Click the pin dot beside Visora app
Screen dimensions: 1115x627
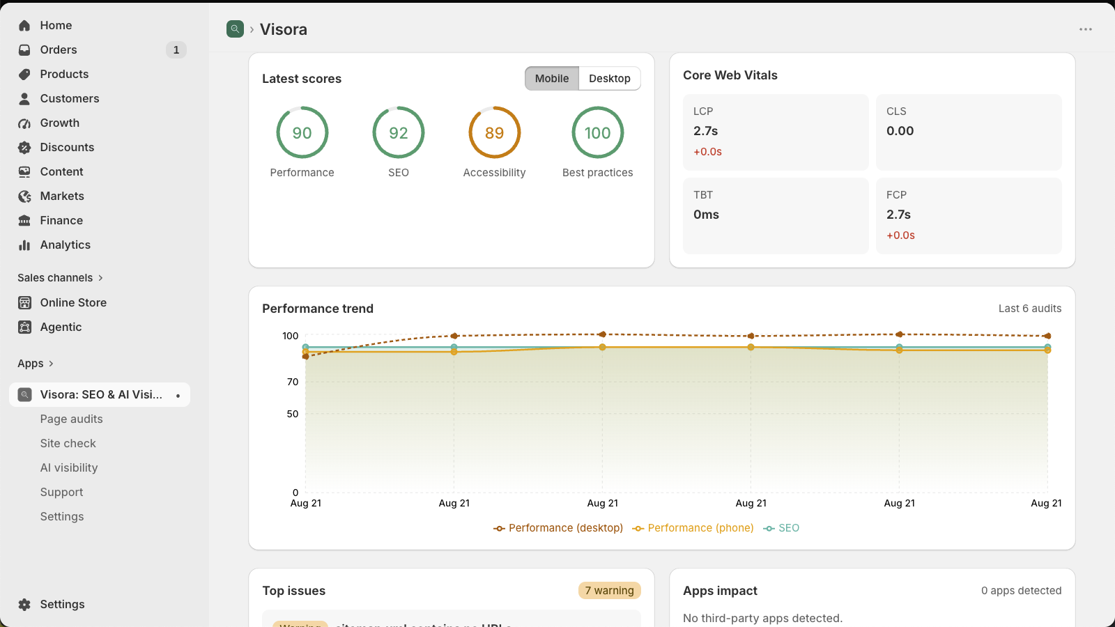tap(178, 396)
